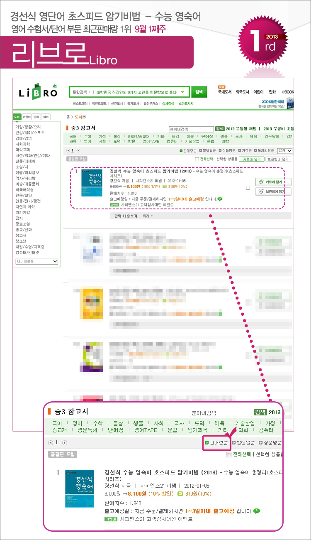Open 가정/생활/요리 category
311x540 pixels.
click(x=28, y=127)
